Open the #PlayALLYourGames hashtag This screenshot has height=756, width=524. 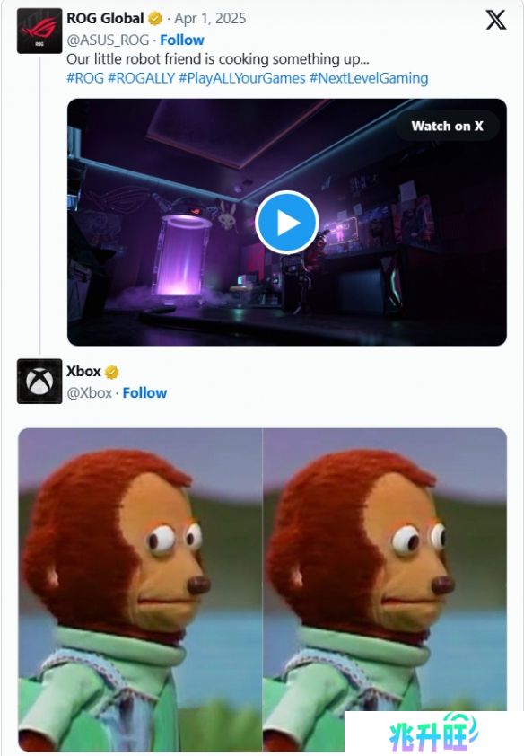coord(242,78)
